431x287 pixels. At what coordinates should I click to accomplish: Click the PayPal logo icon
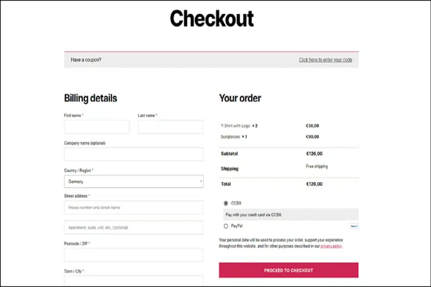pos(354,226)
